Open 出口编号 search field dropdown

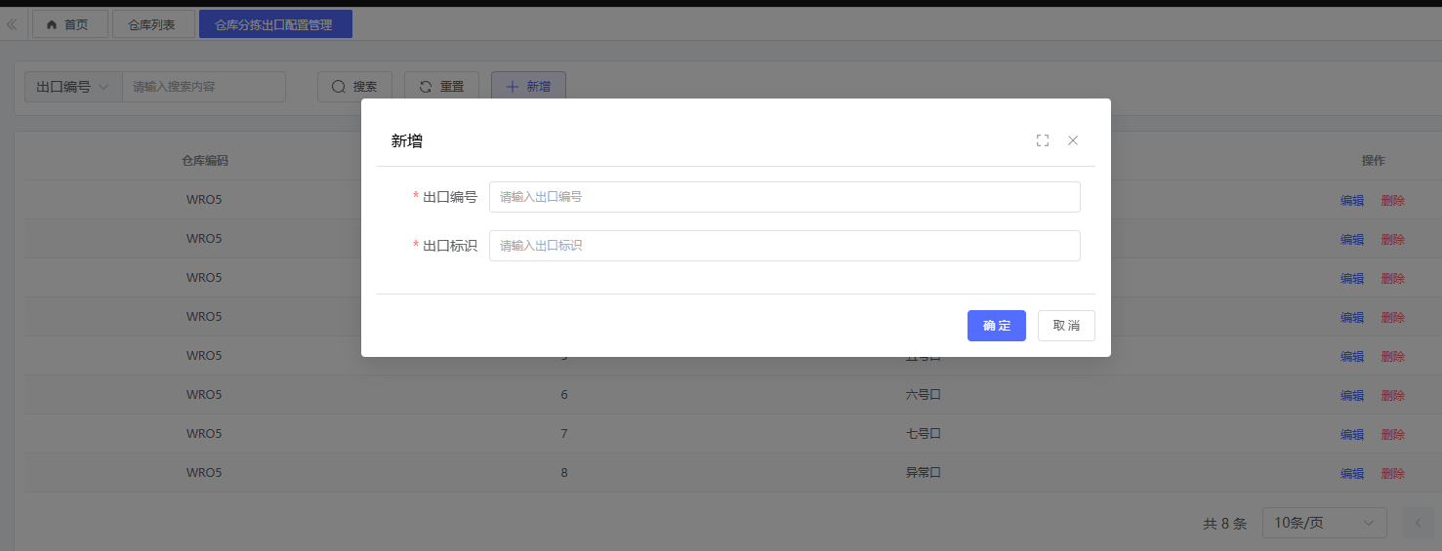coord(73,87)
